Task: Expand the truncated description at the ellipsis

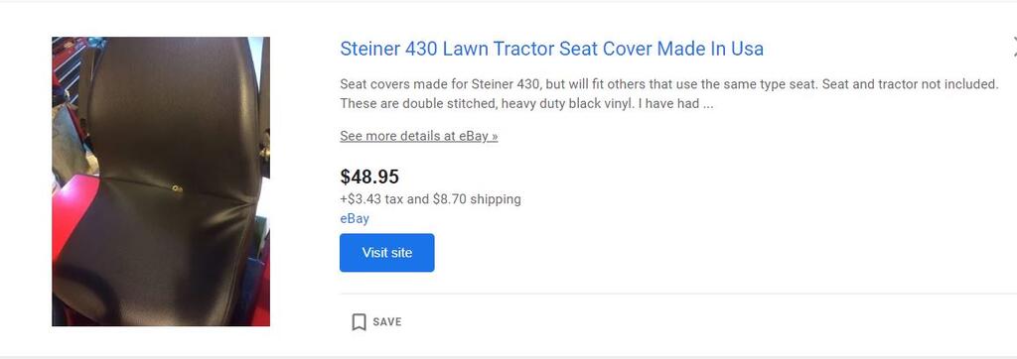Action: (x=707, y=103)
